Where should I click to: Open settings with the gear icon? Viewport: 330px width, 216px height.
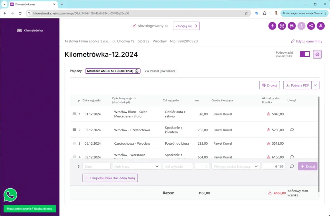tap(317, 54)
